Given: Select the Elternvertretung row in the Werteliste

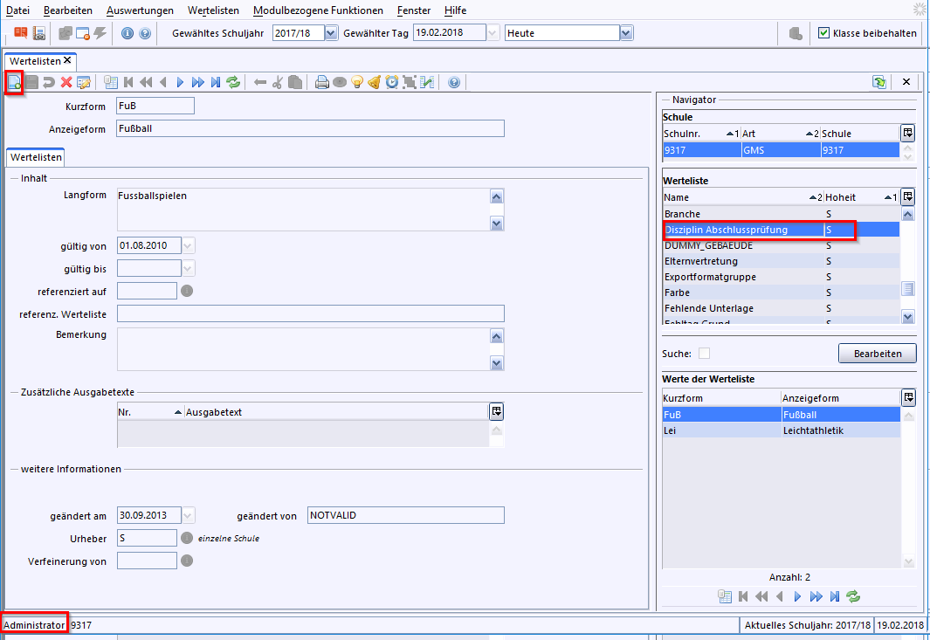Looking at the screenshot, I should coord(782,261).
